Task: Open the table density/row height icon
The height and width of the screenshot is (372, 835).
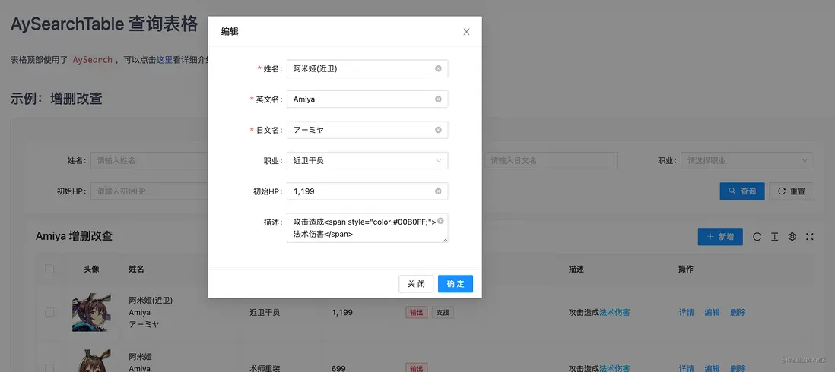Action: tap(774, 237)
